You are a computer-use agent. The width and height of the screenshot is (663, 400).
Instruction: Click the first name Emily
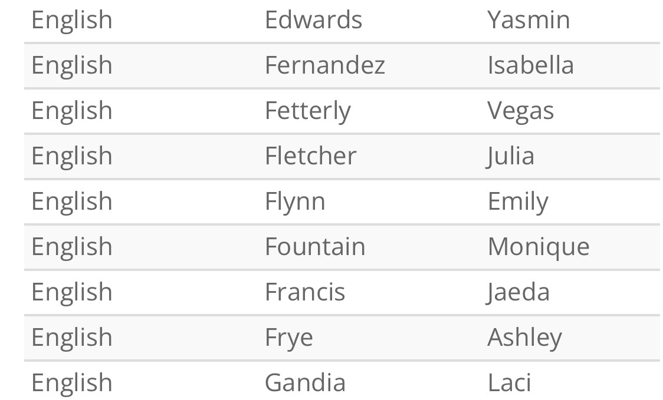click(x=518, y=201)
